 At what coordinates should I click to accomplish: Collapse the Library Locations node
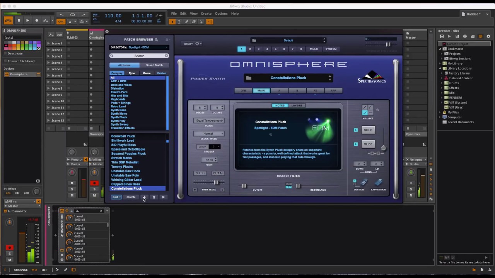click(x=440, y=68)
